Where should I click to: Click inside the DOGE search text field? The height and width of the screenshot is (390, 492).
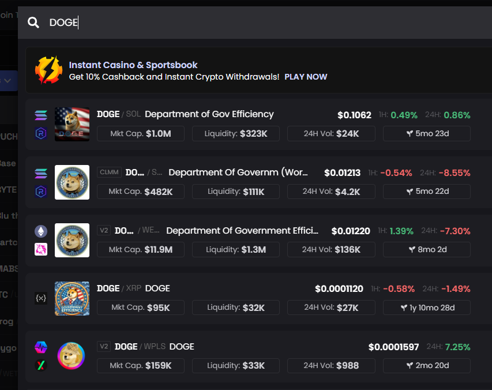[231, 22]
